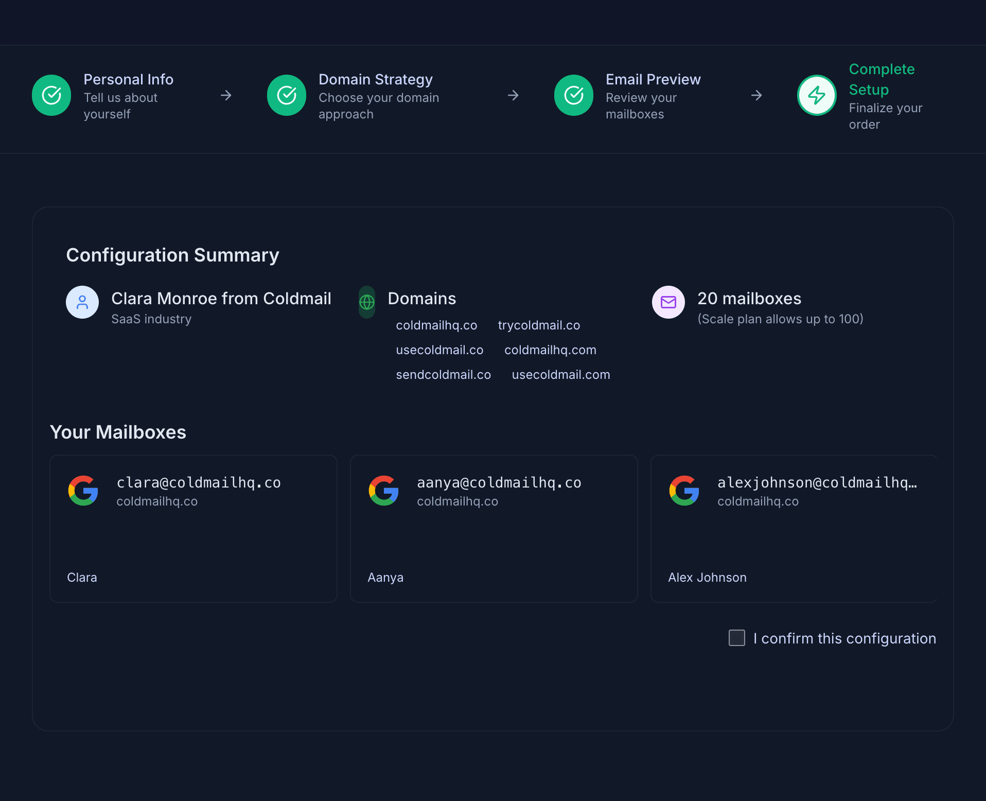The width and height of the screenshot is (986, 801).
Task: Click arrow between Personal Info and Domain Strategy
Action: (226, 95)
